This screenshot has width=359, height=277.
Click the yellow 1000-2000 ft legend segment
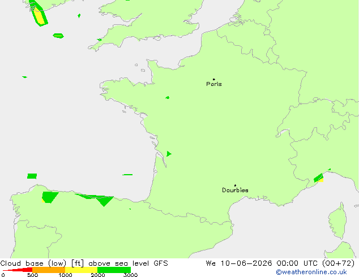(x=82, y=270)
